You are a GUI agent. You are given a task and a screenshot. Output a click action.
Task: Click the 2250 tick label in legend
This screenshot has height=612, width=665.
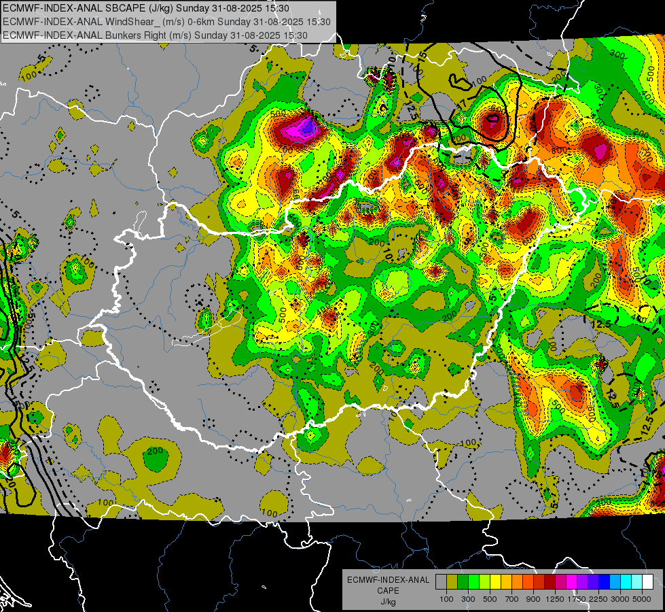pyautogui.click(x=599, y=599)
